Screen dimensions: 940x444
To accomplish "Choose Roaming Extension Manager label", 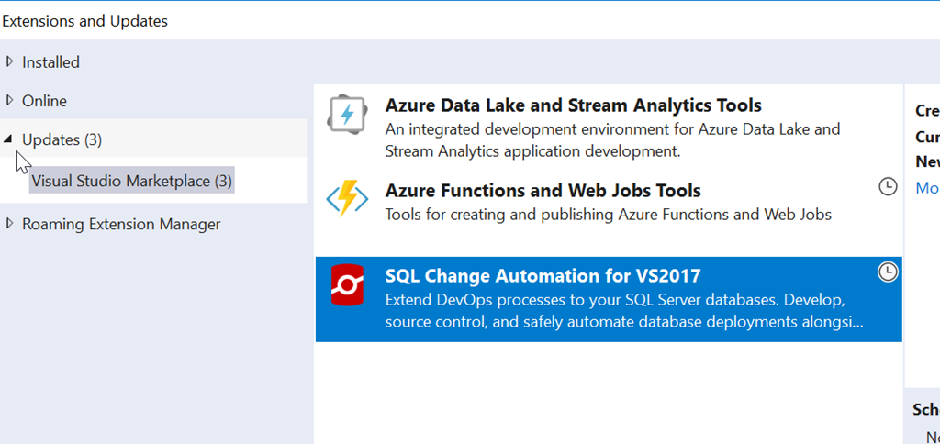I will [x=121, y=224].
